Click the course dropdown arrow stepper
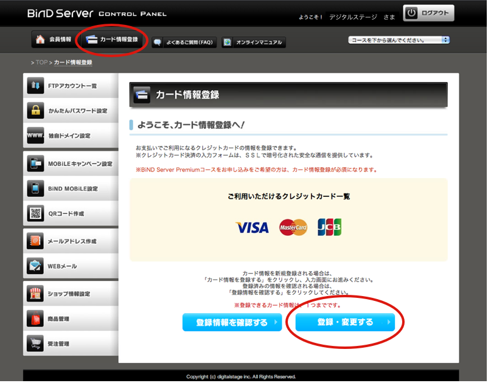The image size is (488, 383). [x=446, y=40]
